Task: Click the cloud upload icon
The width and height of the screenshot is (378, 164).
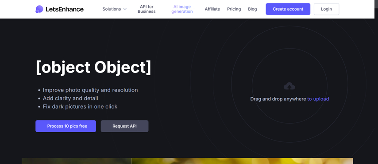Action: (x=289, y=86)
